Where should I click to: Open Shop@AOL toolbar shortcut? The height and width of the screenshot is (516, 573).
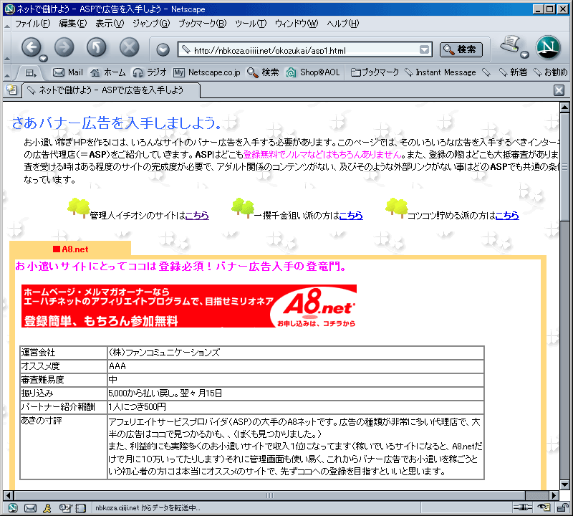pos(313,72)
